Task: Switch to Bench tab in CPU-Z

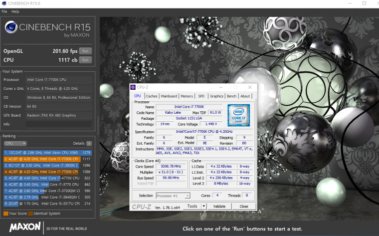Action: pyautogui.click(x=231, y=96)
